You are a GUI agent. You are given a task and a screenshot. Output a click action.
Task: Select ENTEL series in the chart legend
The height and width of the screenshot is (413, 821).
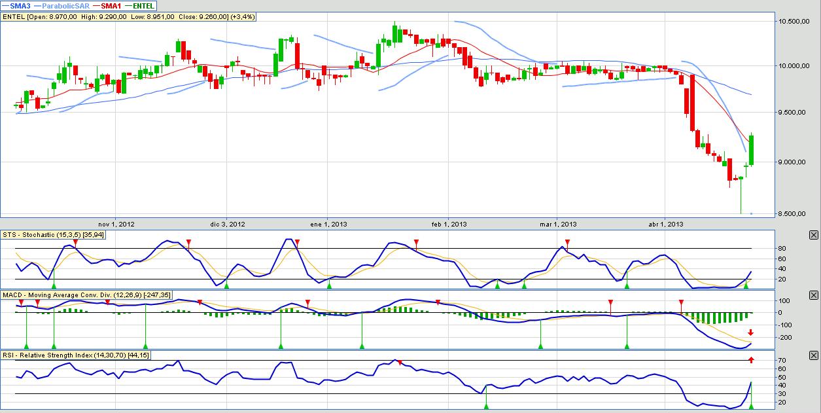click(141, 6)
